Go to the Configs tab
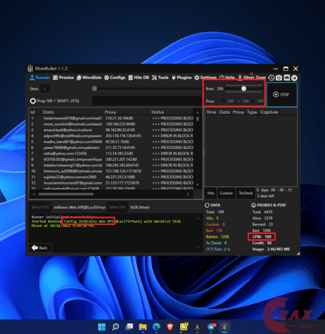325x334 pixels. click(115, 77)
